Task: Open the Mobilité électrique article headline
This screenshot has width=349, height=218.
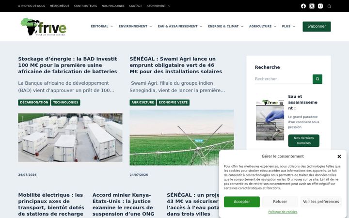Action: pos(51,204)
